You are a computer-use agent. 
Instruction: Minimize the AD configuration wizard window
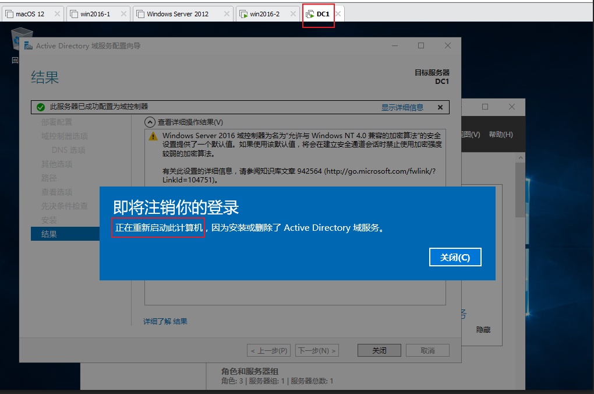(x=395, y=45)
